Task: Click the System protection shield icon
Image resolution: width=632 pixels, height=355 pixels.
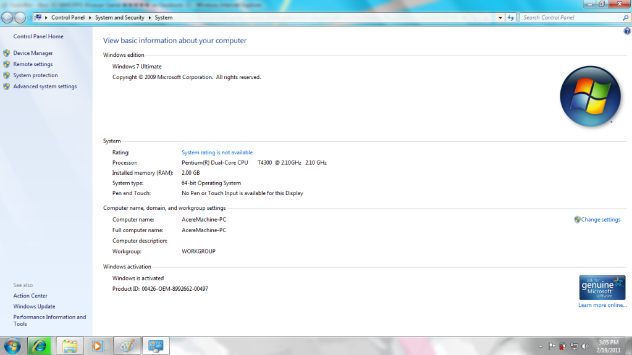Action: [6, 75]
